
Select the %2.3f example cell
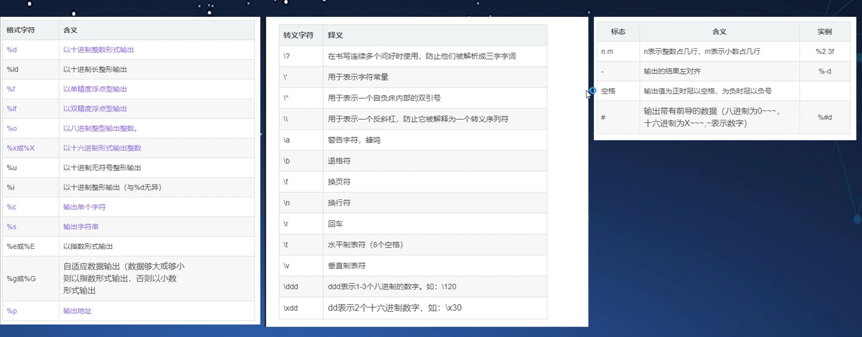click(825, 51)
